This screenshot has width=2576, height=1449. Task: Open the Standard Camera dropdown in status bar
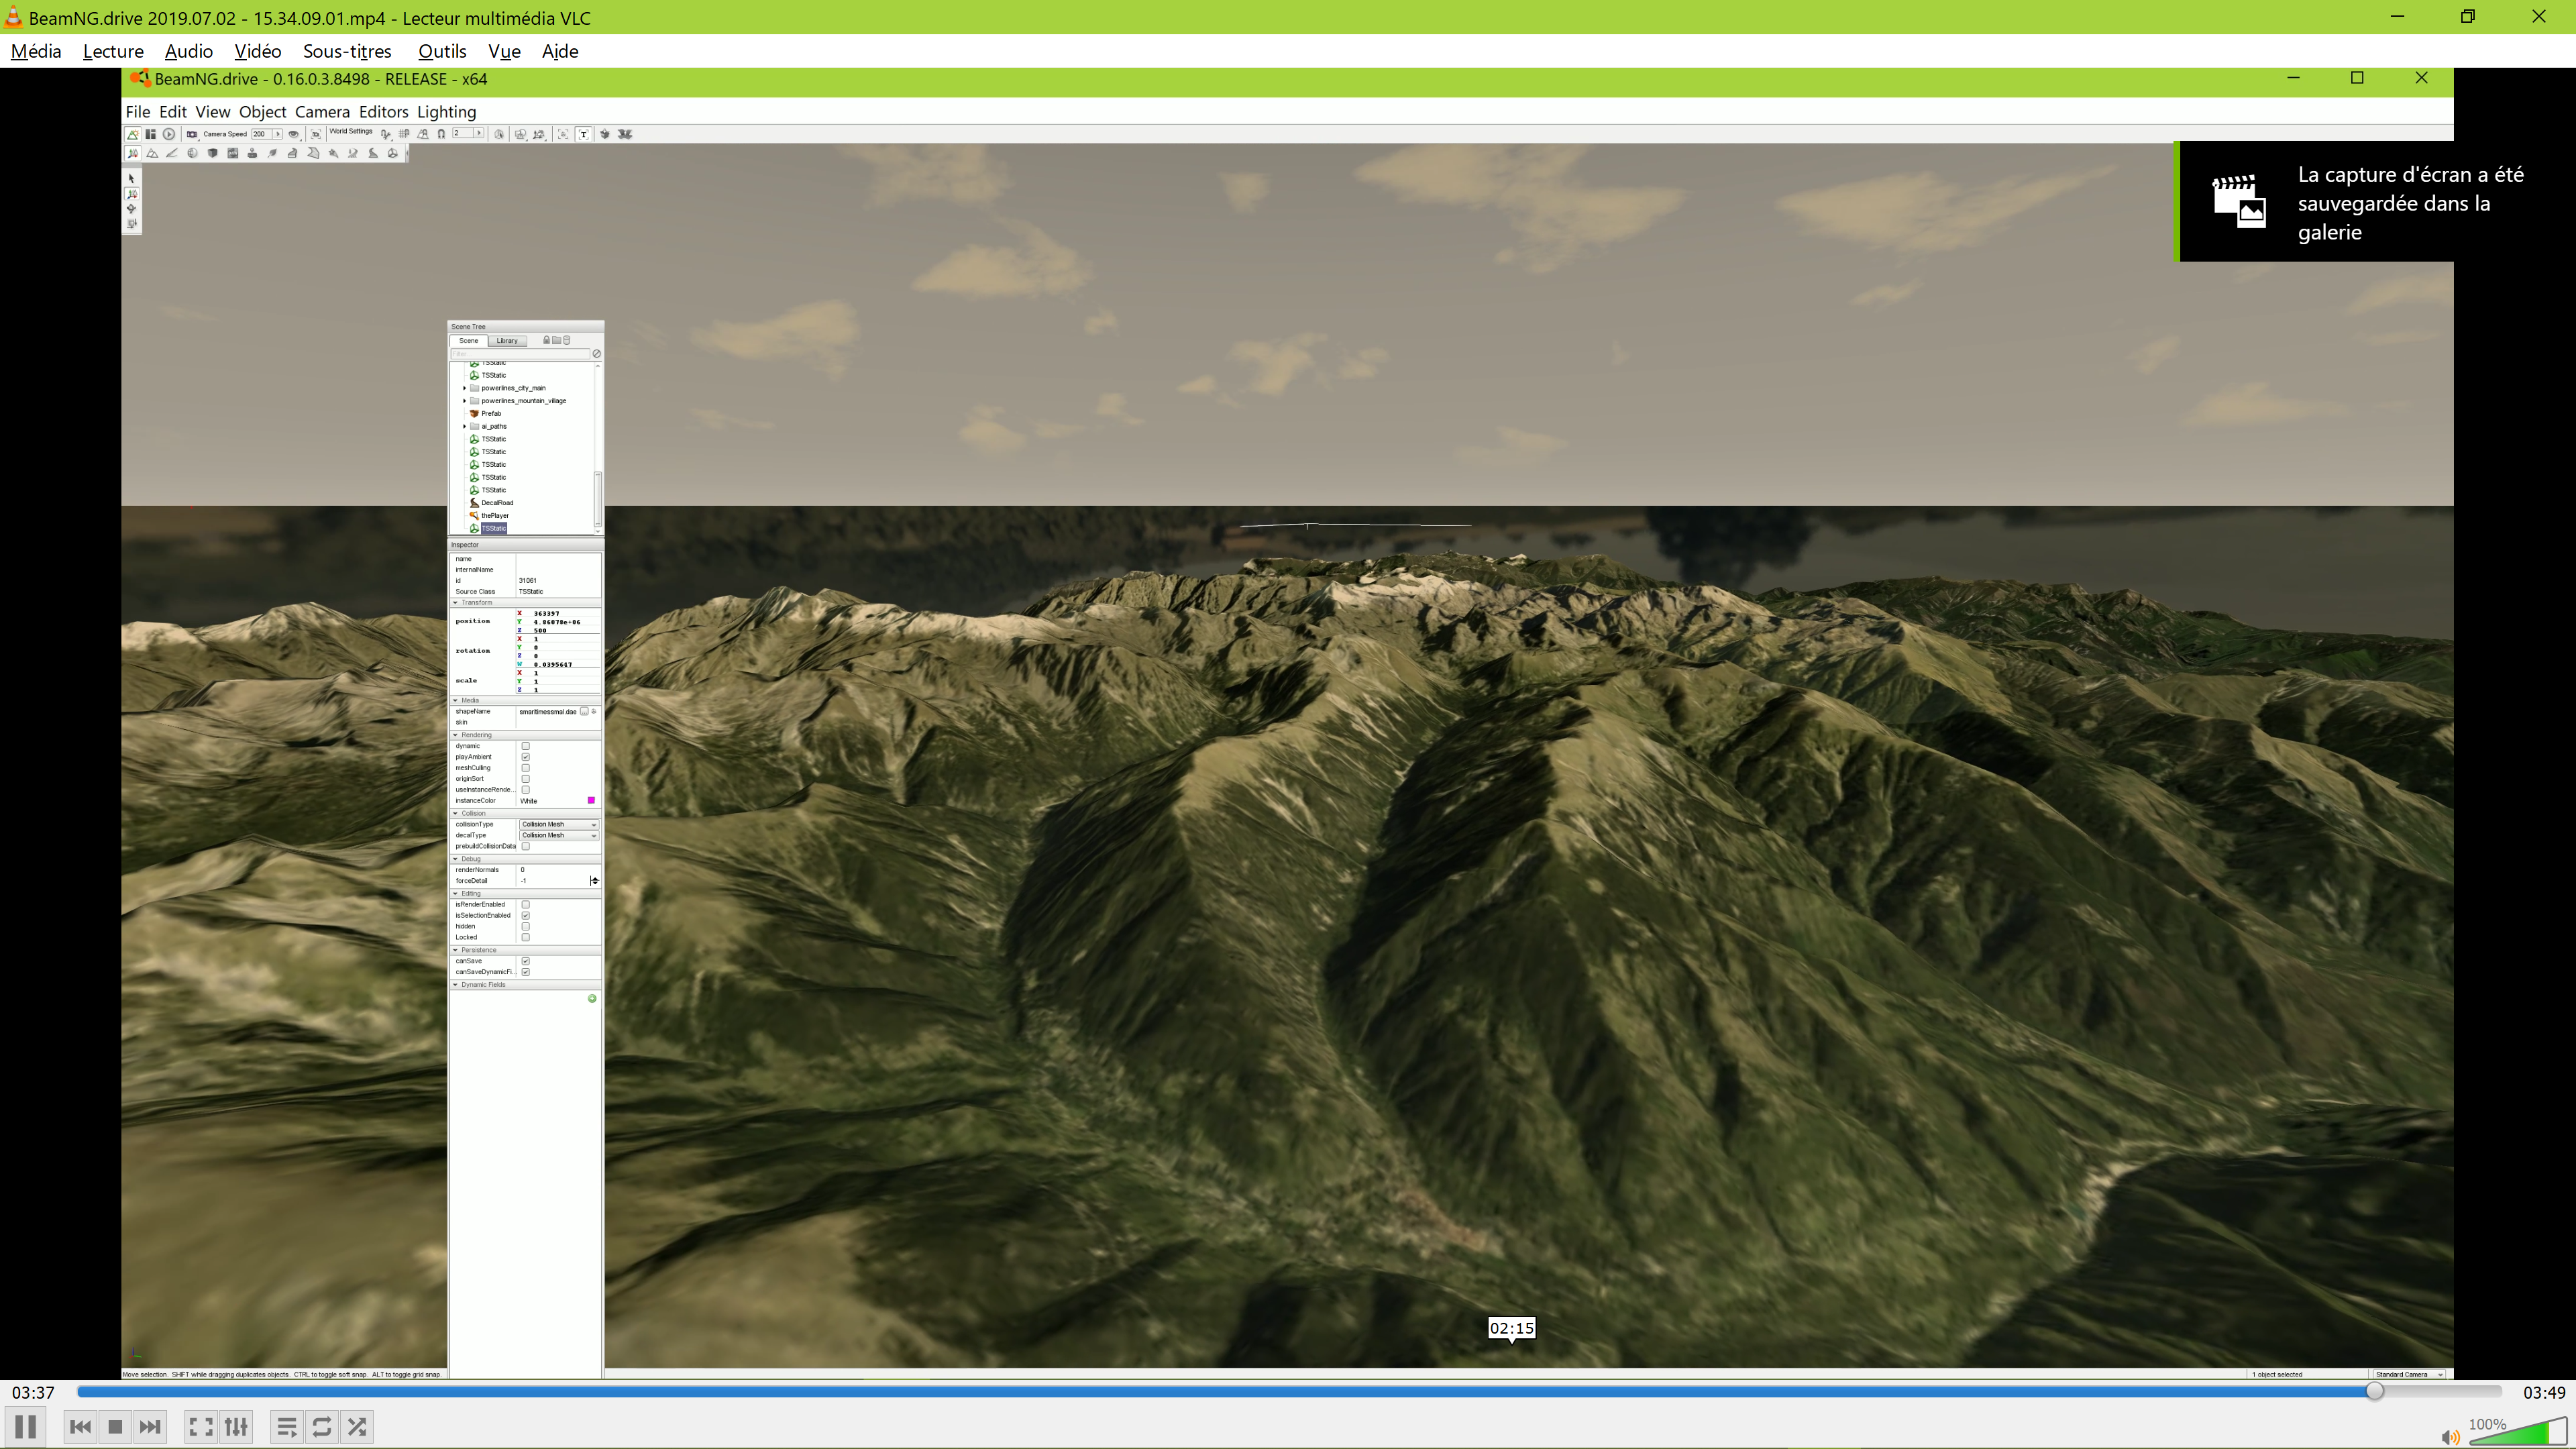2409,1375
